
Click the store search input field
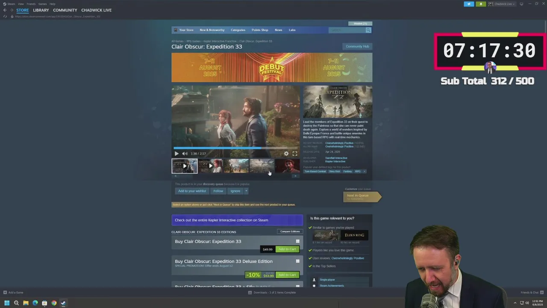point(347,30)
